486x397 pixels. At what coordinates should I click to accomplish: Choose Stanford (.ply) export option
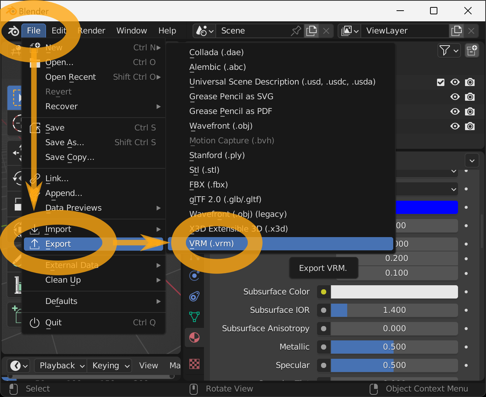coord(281,155)
